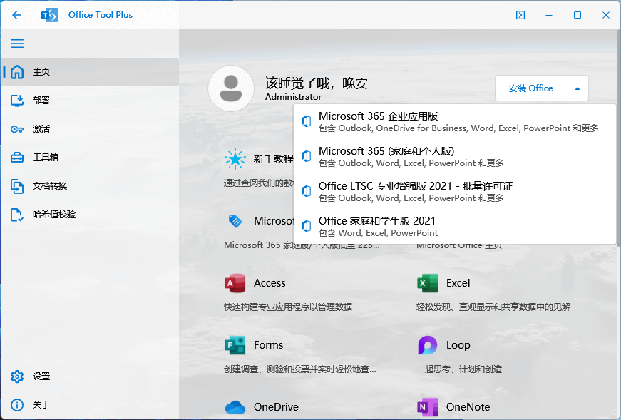Click the back arrow in title bar
The image size is (621, 420).
point(17,15)
